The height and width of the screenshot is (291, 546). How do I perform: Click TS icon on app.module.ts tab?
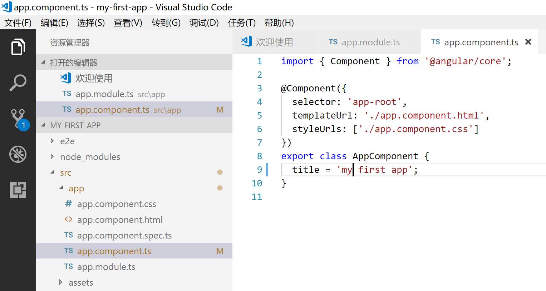click(333, 42)
